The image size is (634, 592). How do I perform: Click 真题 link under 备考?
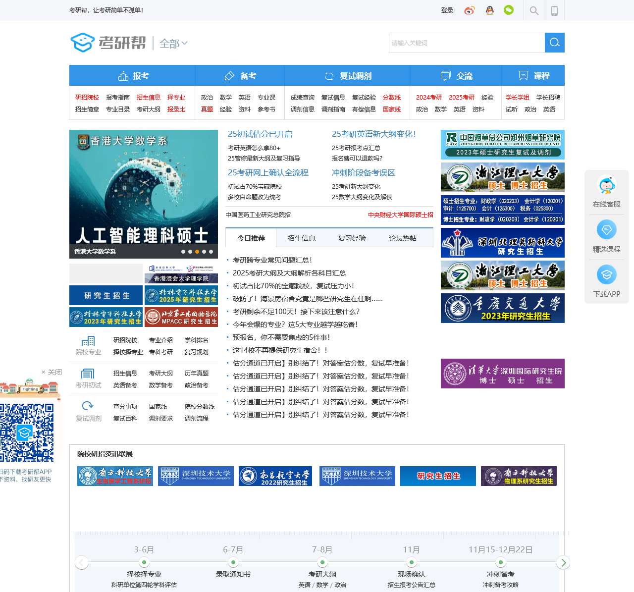(207, 109)
